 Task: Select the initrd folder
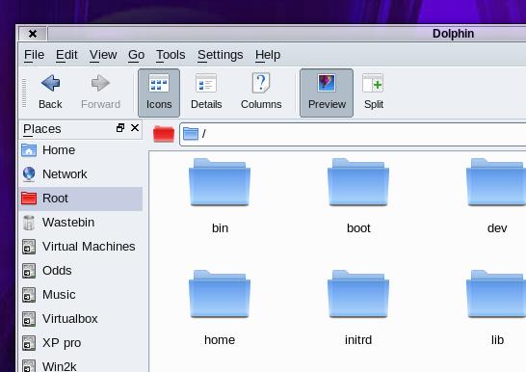pos(358,308)
